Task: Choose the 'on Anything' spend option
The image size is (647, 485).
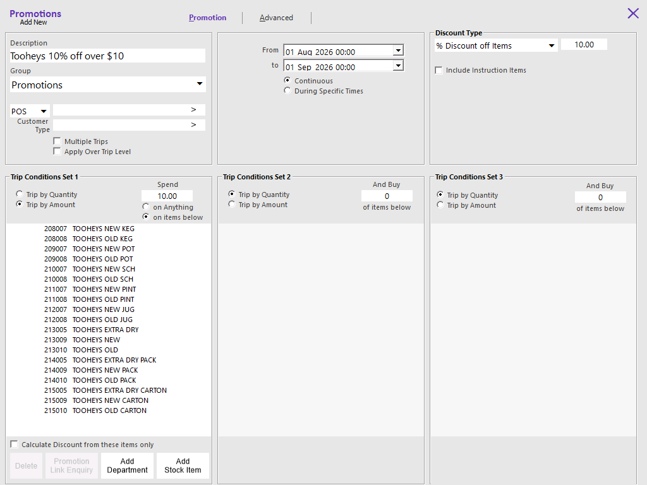Action: (146, 207)
